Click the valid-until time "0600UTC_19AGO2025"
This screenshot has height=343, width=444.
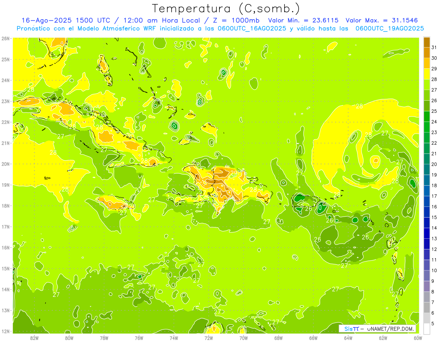[x=390, y=28]
